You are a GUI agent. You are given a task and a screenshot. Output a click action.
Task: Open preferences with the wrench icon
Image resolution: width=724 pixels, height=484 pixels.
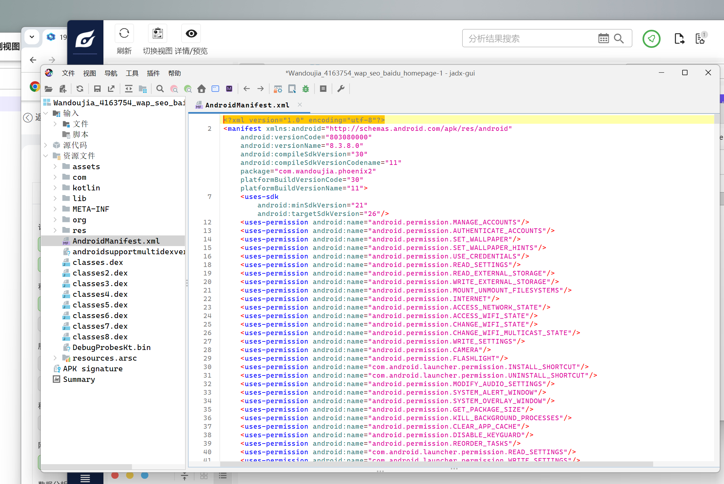tap(341, 89)
